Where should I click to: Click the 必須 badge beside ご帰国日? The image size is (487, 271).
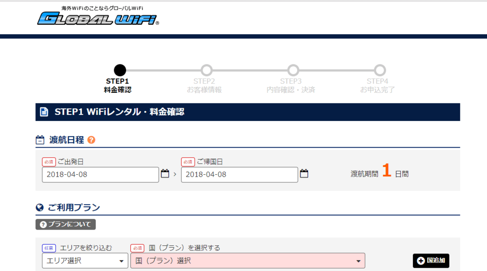coord(188,162)
